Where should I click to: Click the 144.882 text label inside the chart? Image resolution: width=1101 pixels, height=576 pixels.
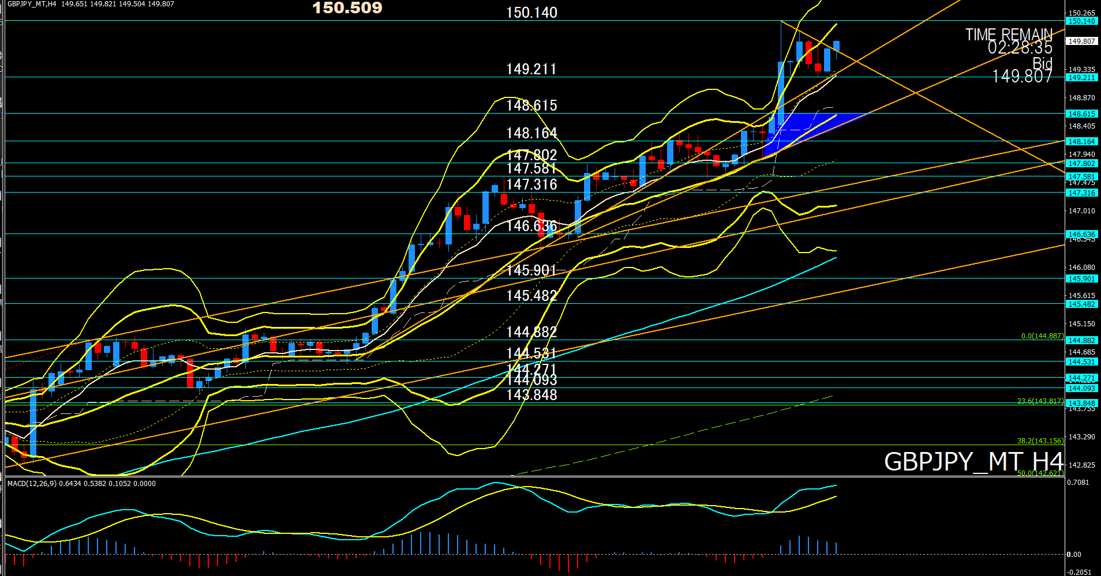coord(531,332)
